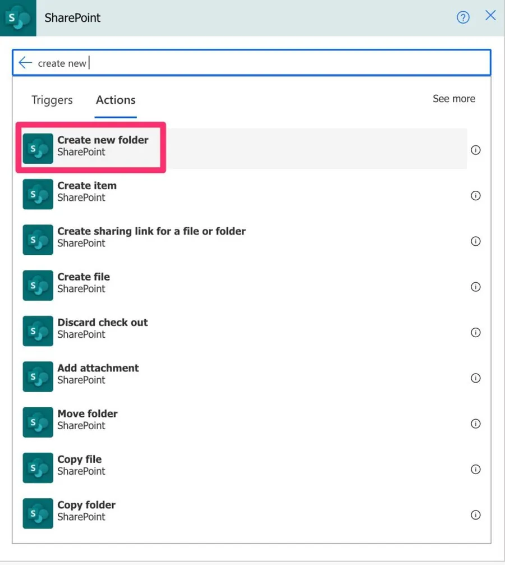Viewport: 505px width, 565px height.
Task: Show info for Move folder action
Action: click(476, 424)
